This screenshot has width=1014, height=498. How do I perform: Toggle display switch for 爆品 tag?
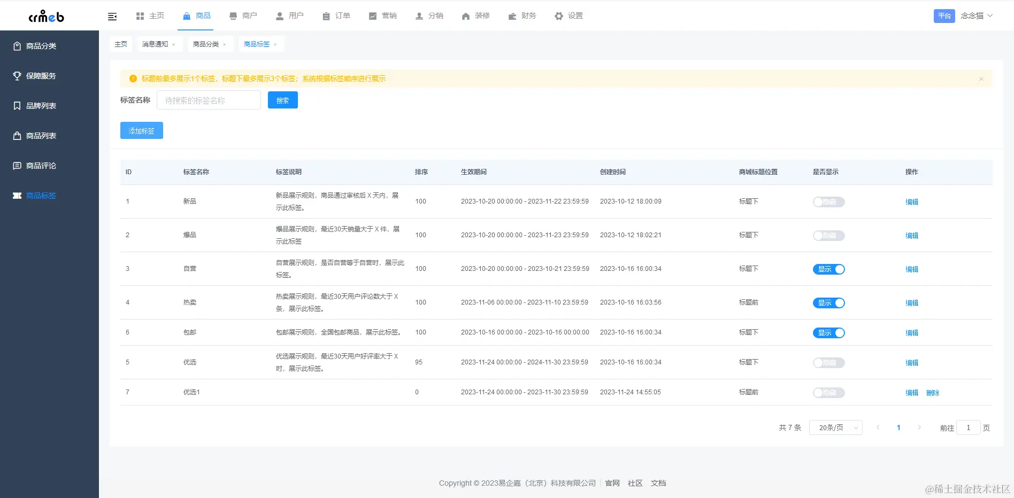click(828, 236)
